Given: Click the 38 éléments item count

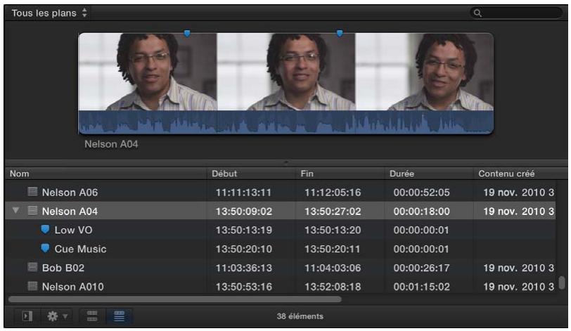Looking at the screenshot, I should pyautogui.click(x=300, y=316).
